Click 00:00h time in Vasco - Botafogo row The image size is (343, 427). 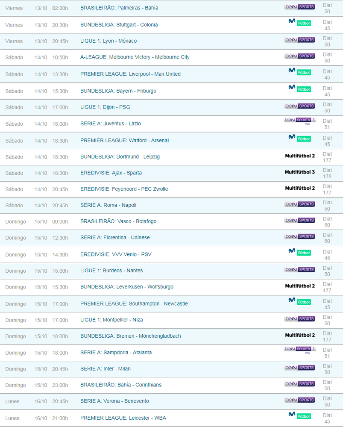(x=60, y=222)
